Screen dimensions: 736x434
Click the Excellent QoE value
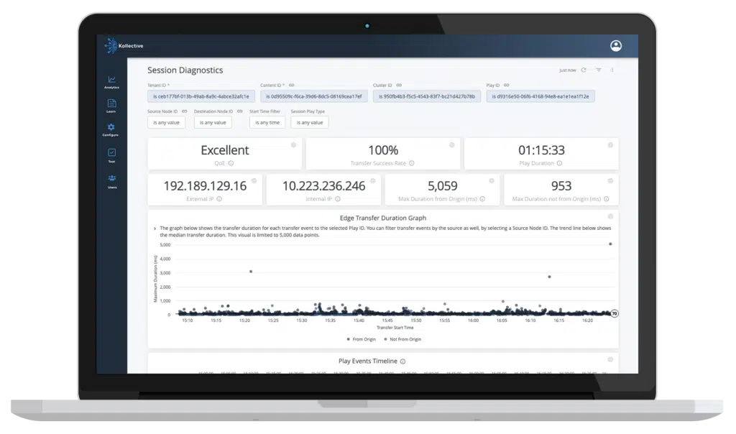pyautogui.click(x=225, y=150)
